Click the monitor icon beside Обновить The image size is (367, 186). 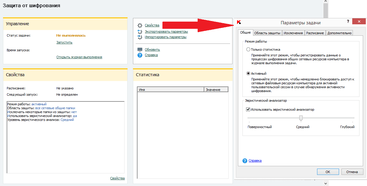[140, 49]
